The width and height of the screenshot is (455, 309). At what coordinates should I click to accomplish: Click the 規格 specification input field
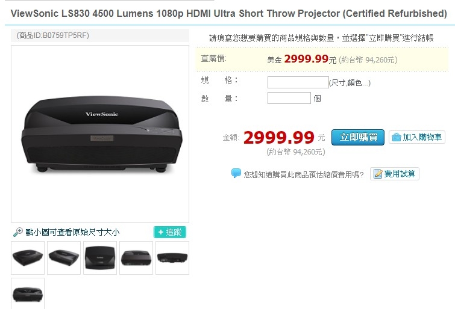point(298,82)
